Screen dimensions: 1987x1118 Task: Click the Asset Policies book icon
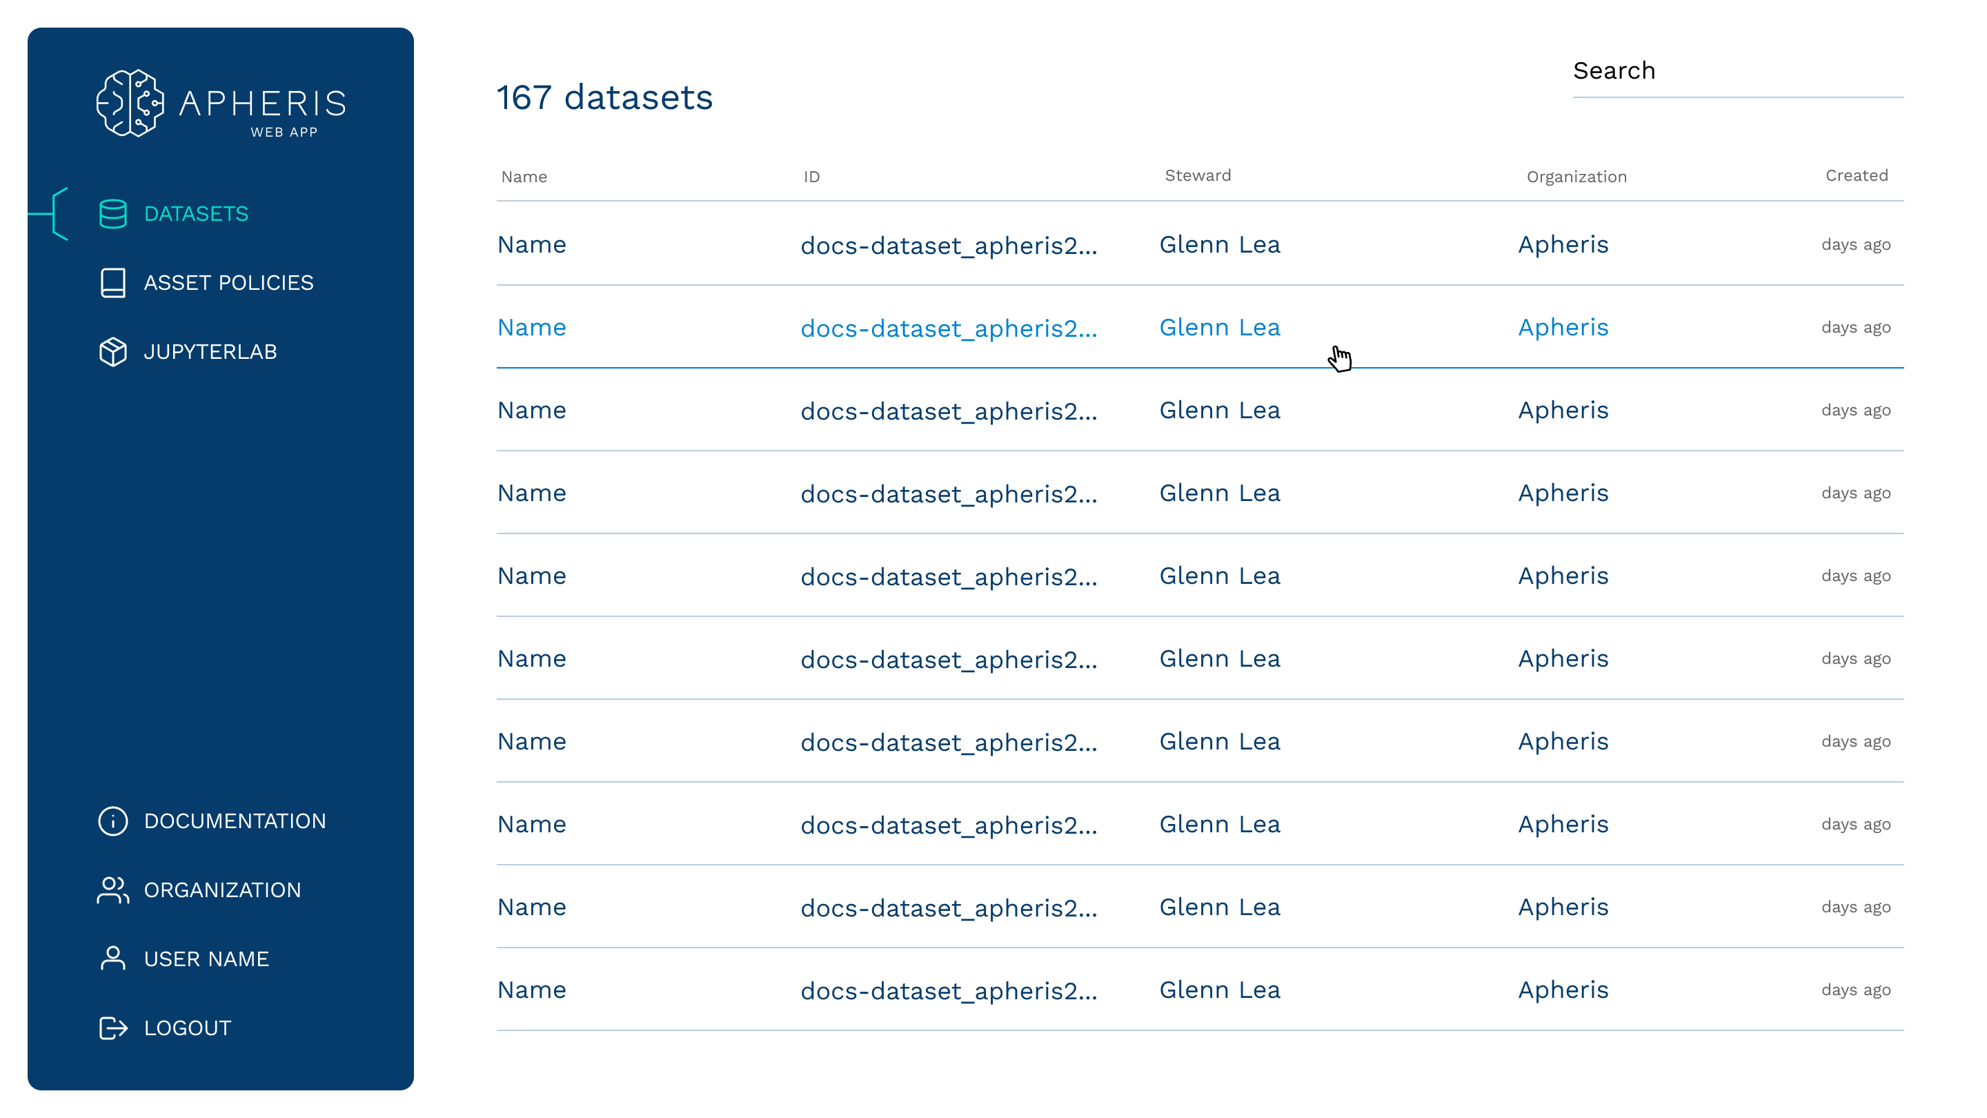pyautogui.click(x=112, y=282)
